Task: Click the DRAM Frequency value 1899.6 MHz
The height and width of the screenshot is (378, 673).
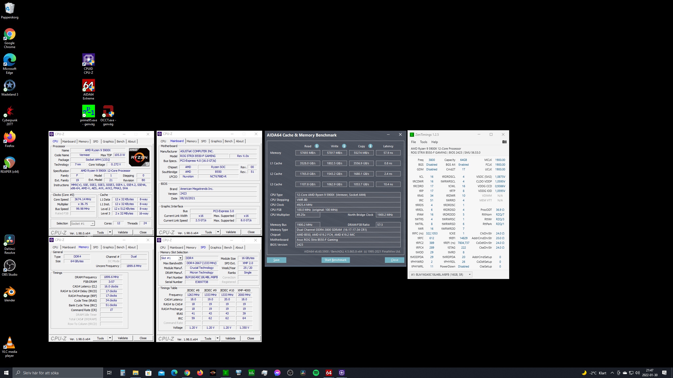Action: [x=111, y=277]
